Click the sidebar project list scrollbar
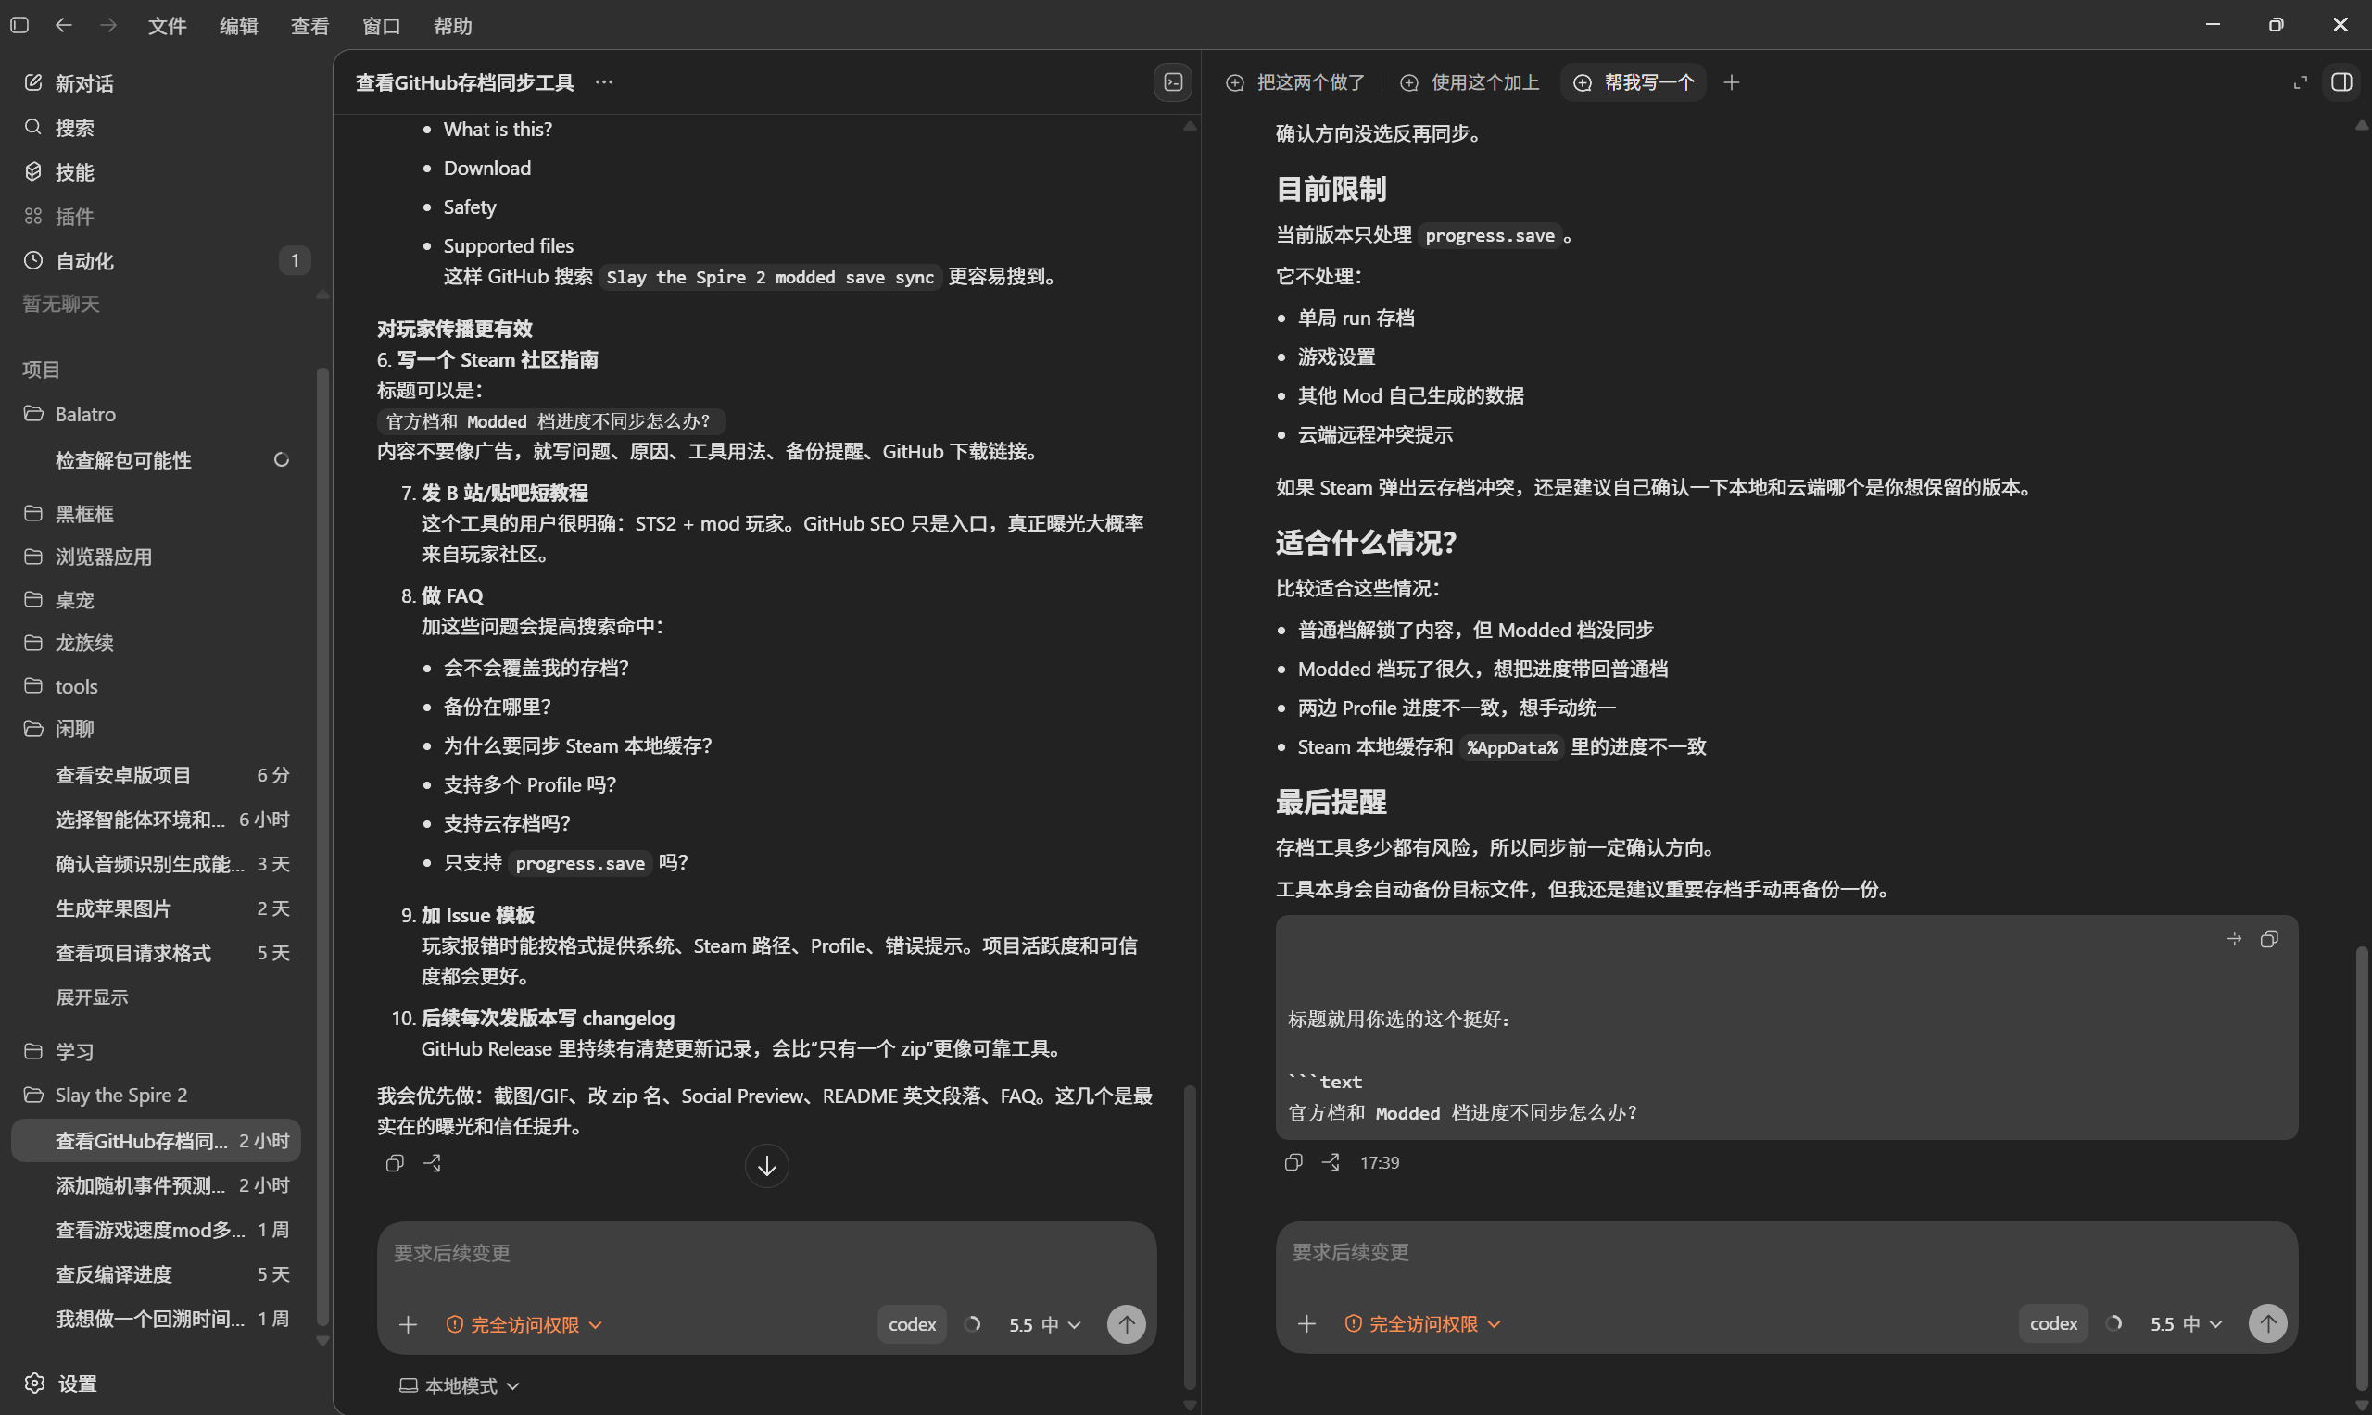Screen dimensions: 2372x1415 322,845
